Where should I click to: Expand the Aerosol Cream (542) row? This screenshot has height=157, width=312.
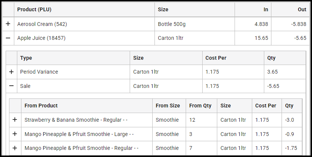coord(8,24)
